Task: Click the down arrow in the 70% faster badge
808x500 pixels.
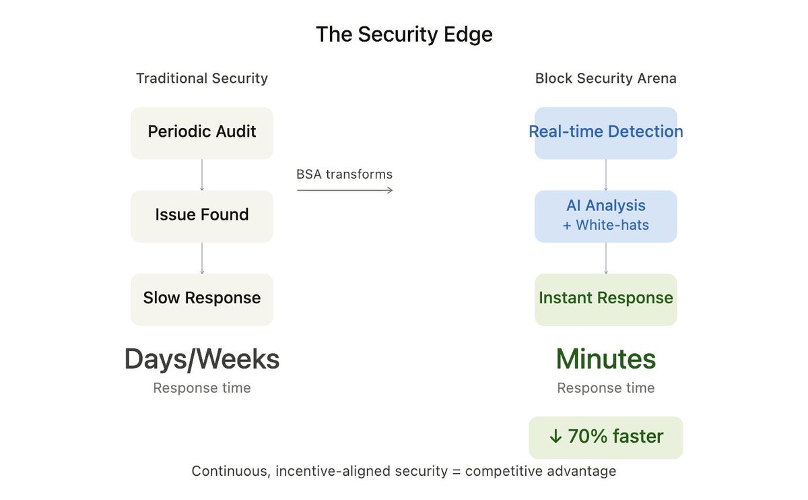Action: (555, 437)
